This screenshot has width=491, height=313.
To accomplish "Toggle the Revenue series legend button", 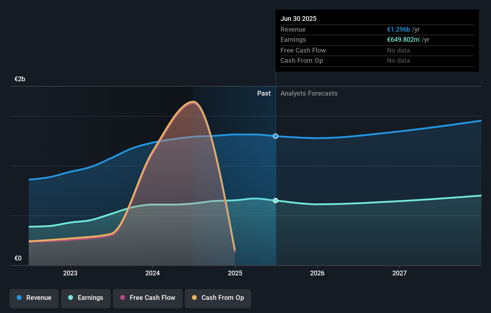I will pyautogui.click(x=34, y=298).
